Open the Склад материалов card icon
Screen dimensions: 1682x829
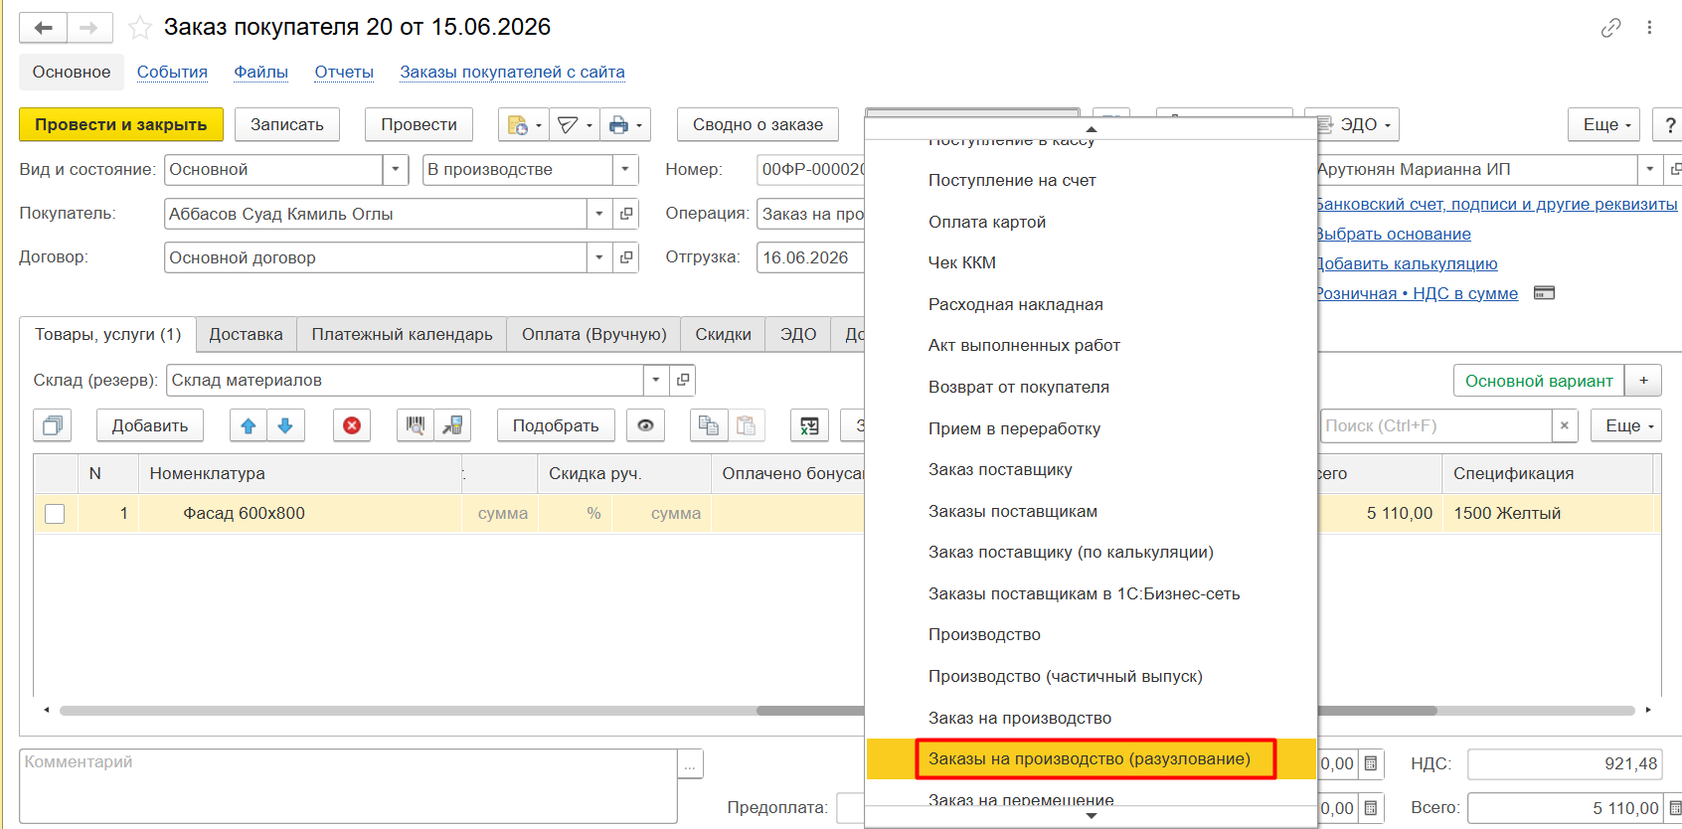682,380
